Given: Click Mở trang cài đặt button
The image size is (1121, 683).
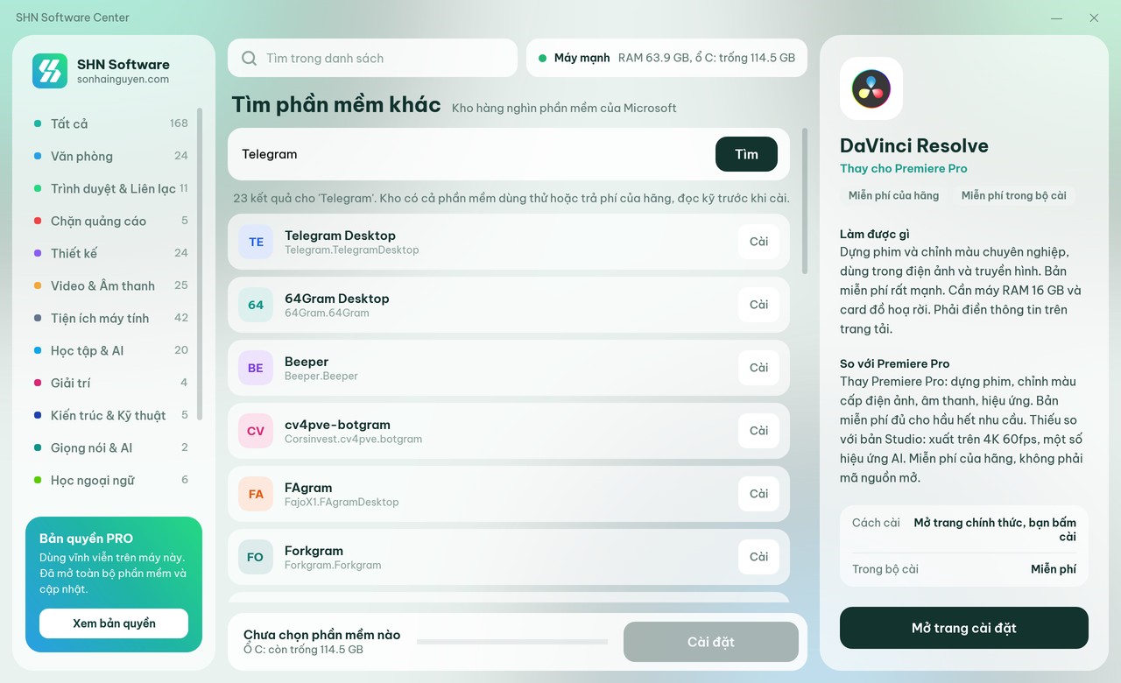Looking at the screenshot, I should [x=964, y=628].
